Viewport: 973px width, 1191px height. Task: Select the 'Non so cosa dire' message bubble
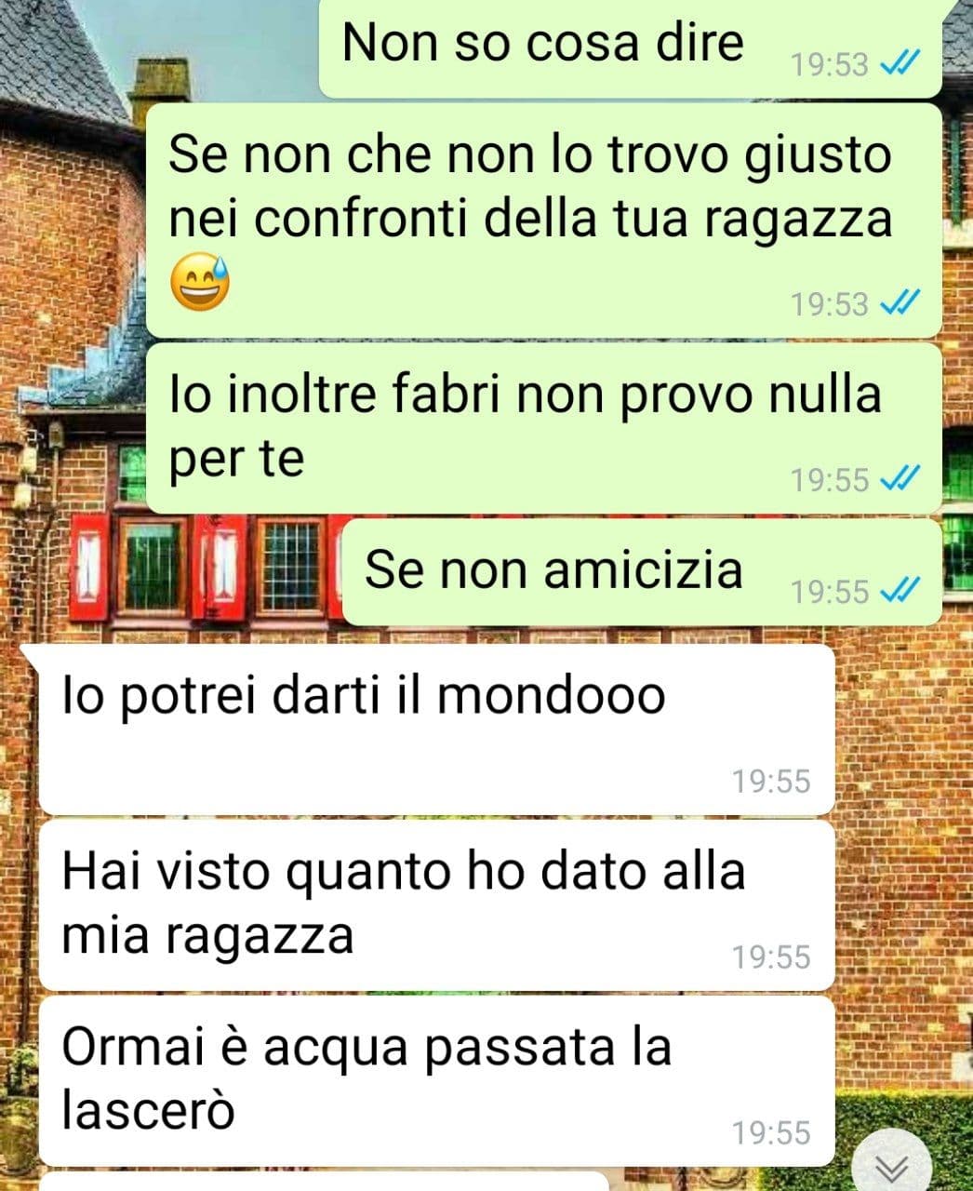click(x=631, y=47)
